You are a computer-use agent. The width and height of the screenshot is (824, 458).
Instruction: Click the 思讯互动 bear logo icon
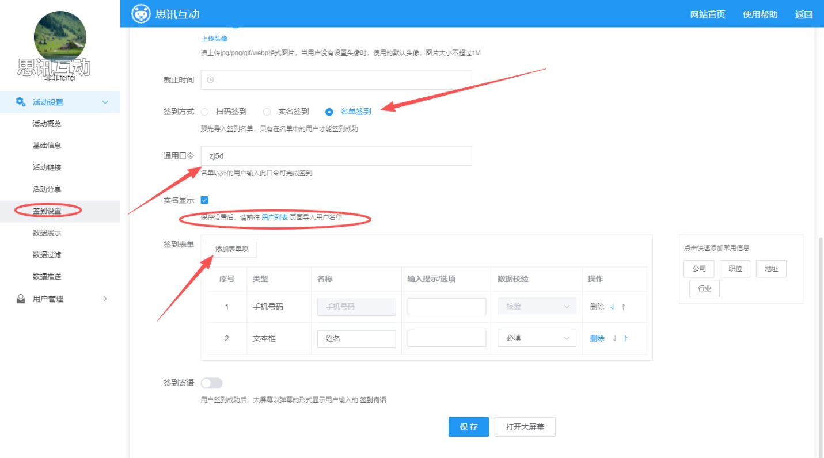click(141, 14)
